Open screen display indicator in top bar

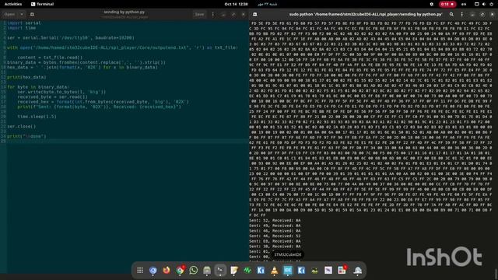pyautogui.click(x=476, y=4)
